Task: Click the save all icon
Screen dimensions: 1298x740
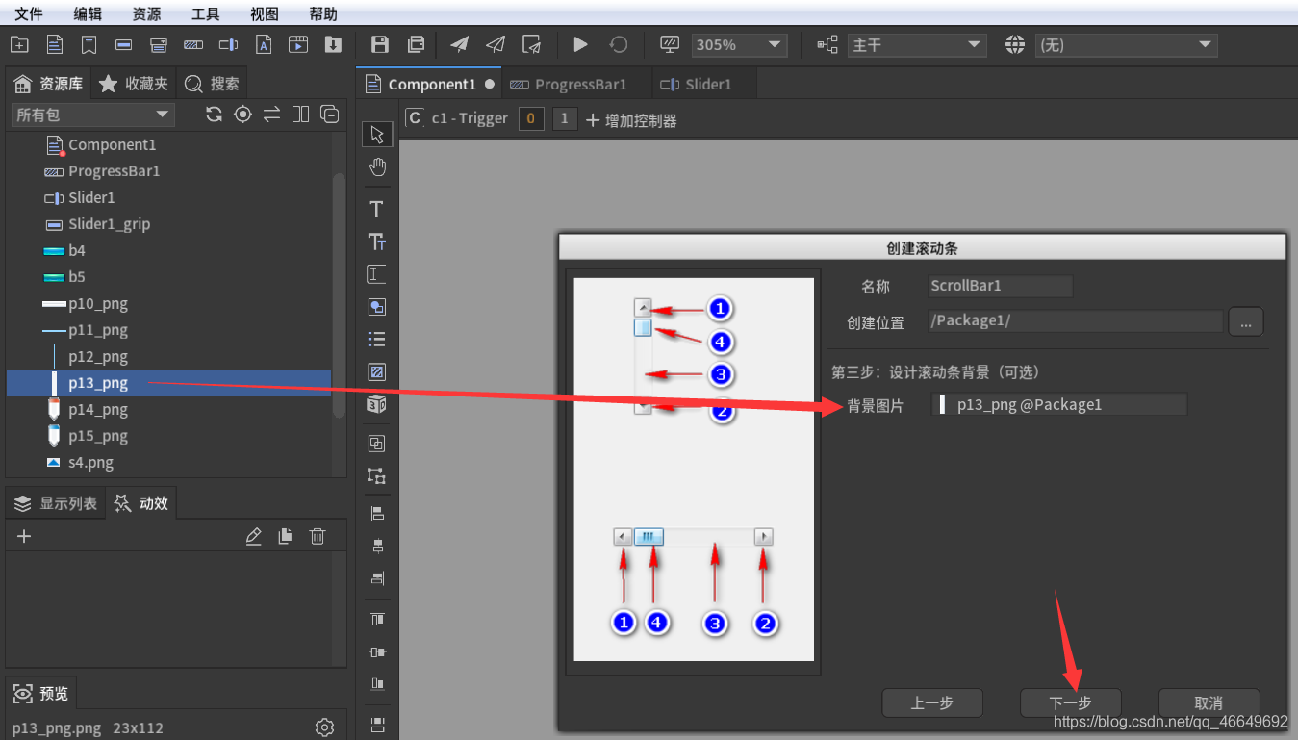Action: point(416,45)
